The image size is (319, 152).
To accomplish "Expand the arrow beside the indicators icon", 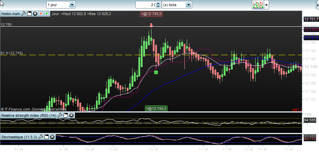I will tap(266, 5).
